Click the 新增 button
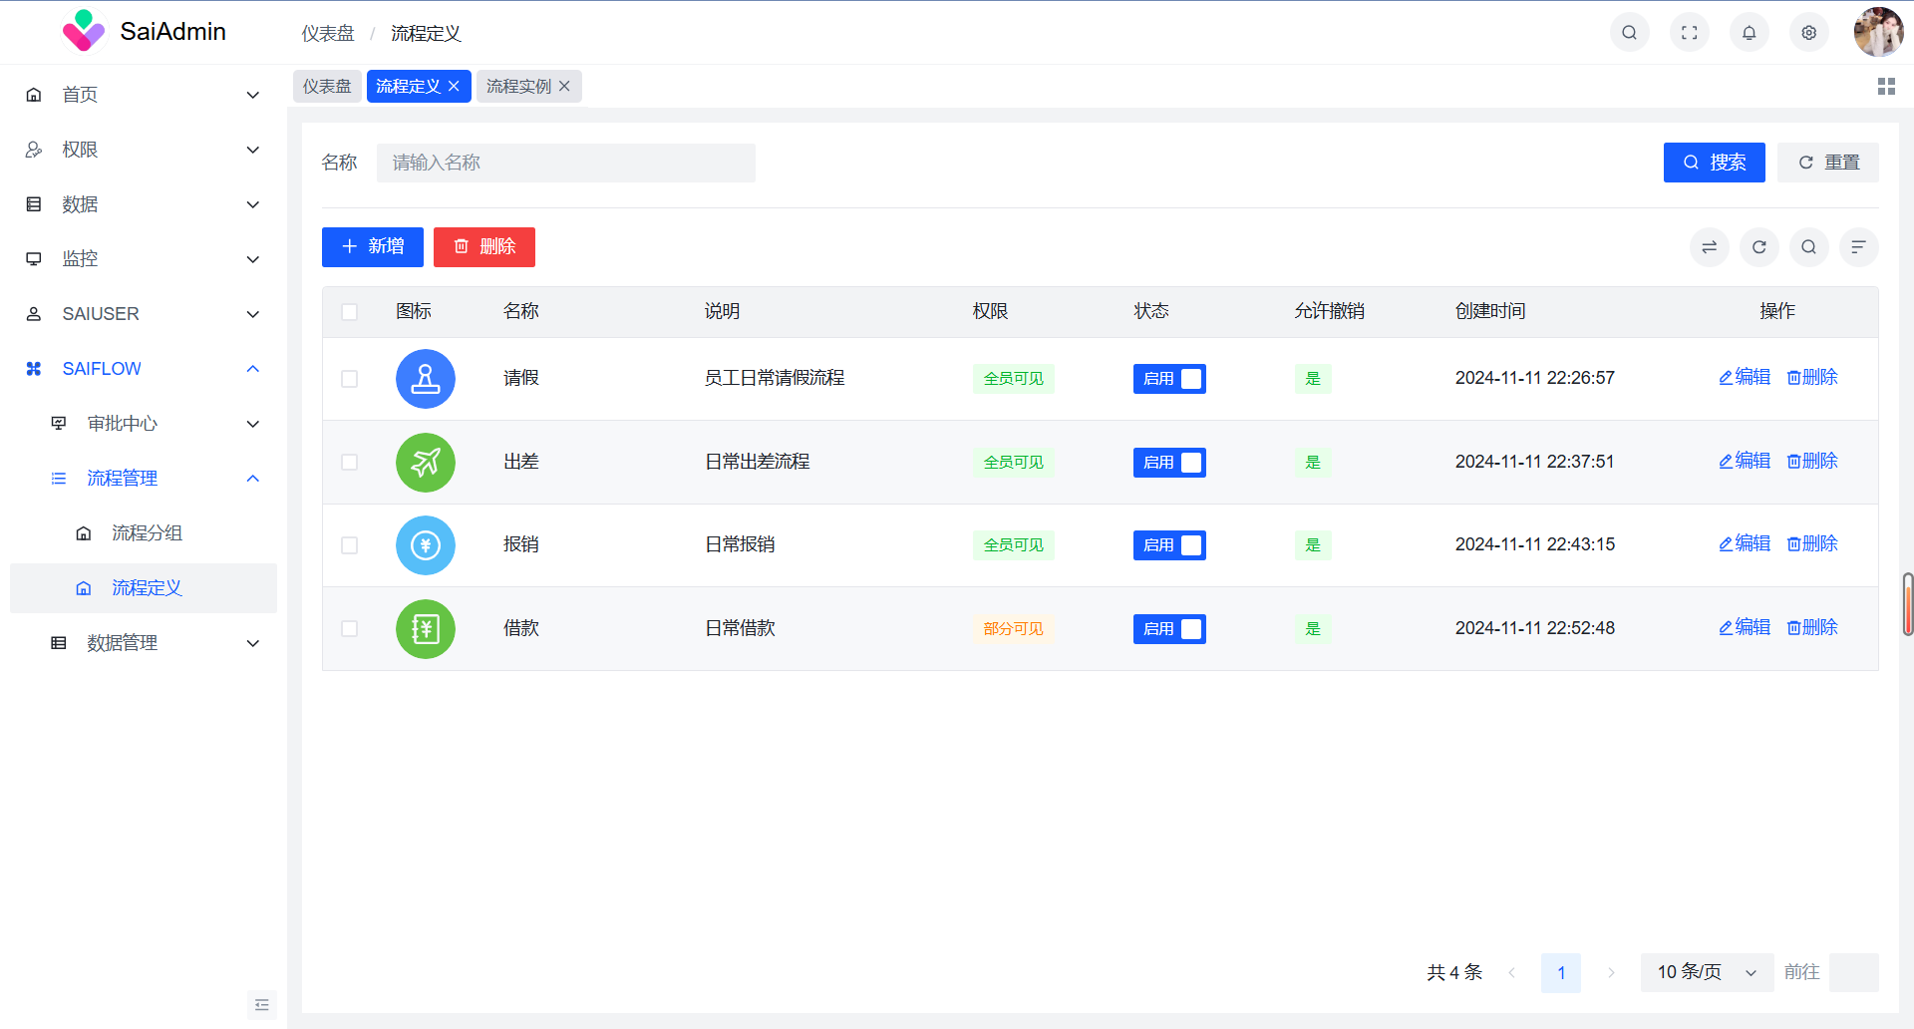 [372, 246]
